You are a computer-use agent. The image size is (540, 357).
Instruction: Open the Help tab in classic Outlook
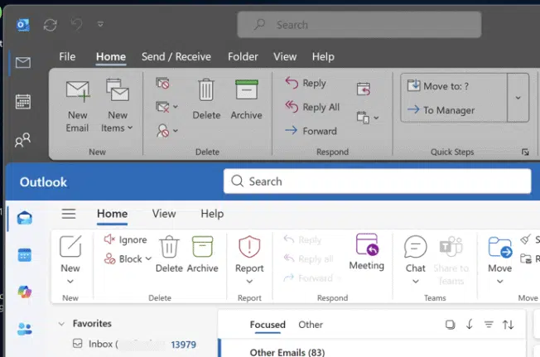click(323, 56)
